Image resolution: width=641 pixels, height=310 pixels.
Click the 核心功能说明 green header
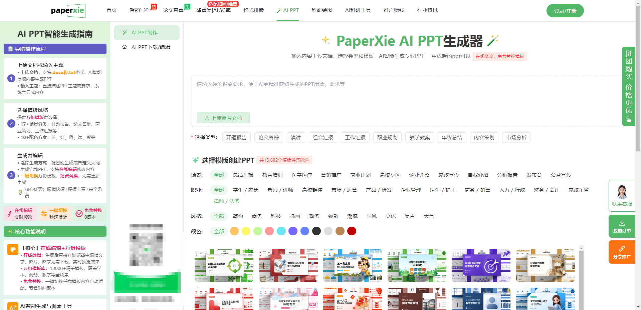[x=55, y=232]
